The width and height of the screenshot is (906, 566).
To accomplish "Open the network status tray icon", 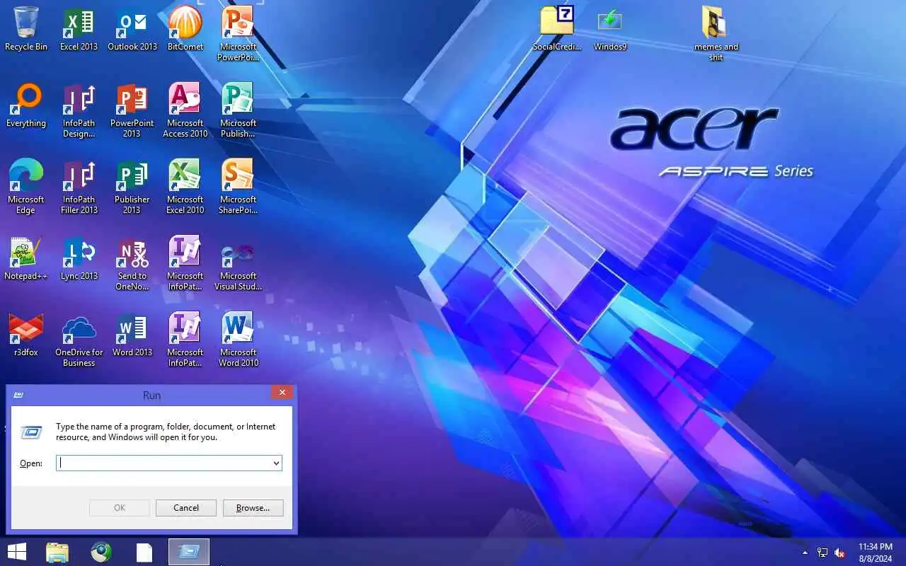I will [x=822, y=553].
